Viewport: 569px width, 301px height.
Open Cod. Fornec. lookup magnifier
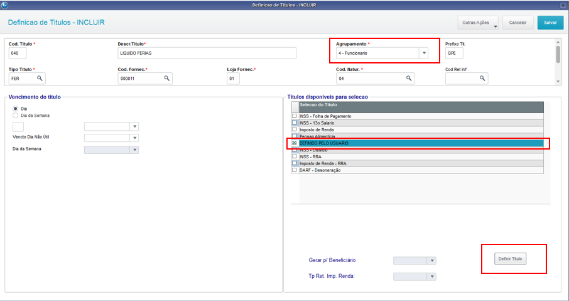(x=166, y=78)
